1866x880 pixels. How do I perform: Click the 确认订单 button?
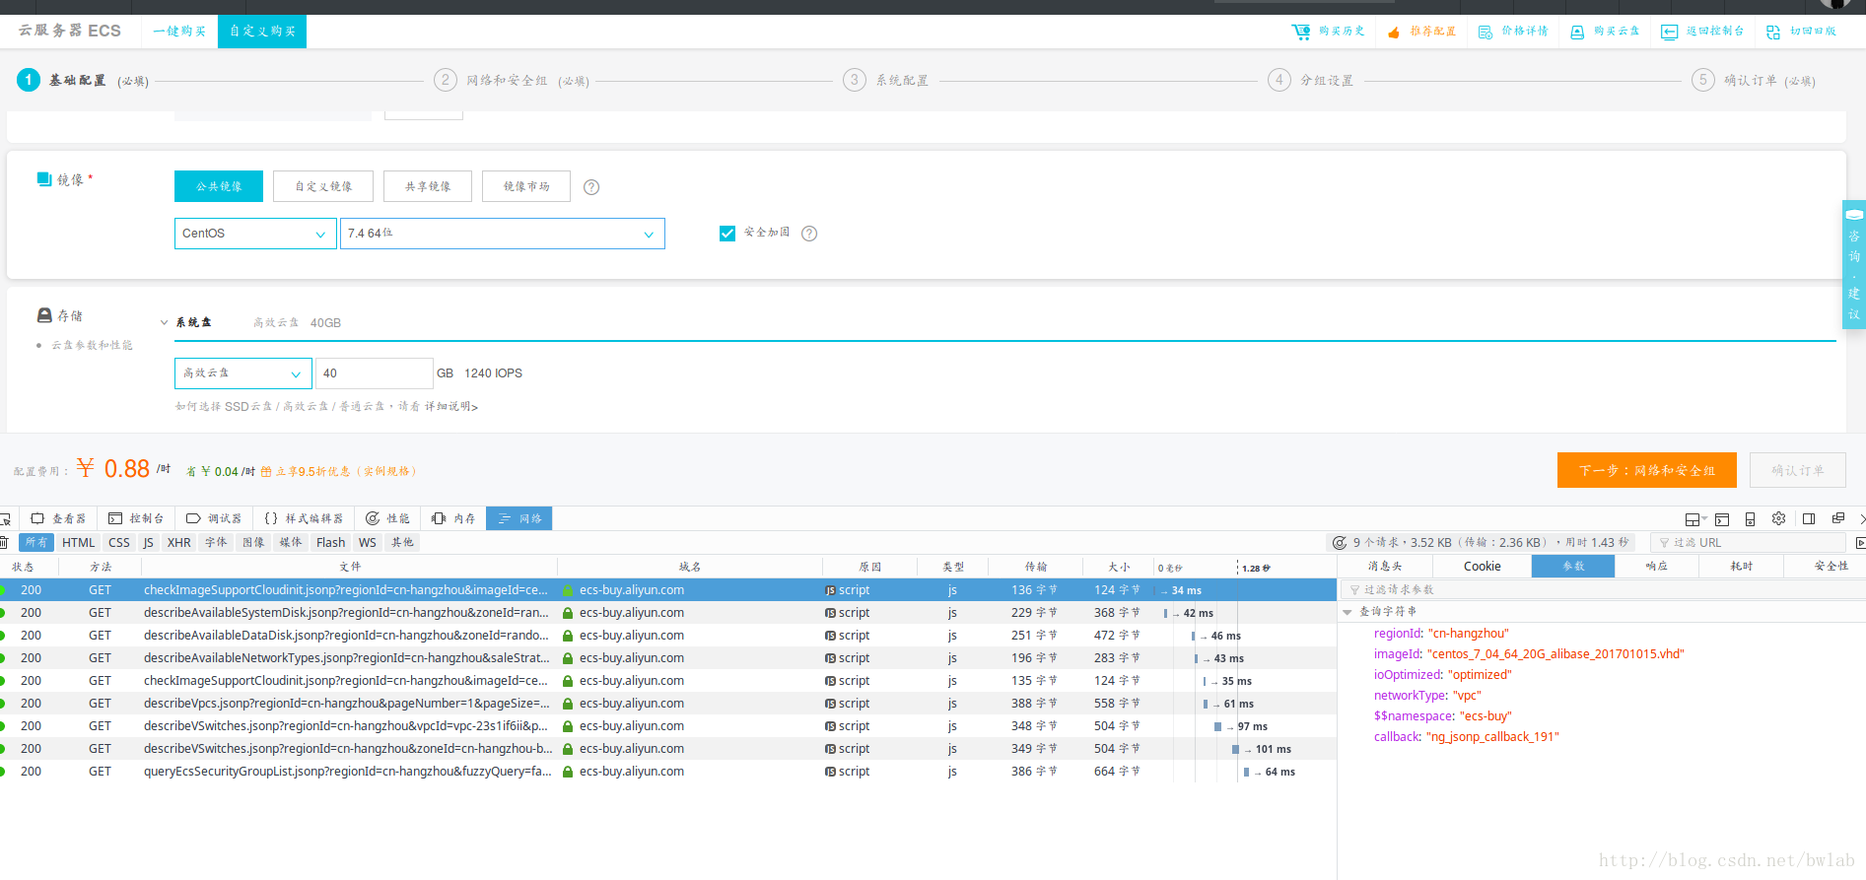click(x=1798, y=471)
